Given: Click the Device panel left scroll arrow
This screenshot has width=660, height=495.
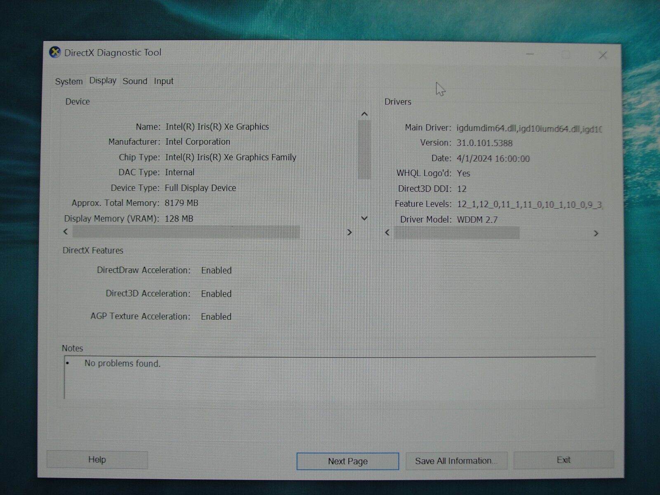Looking at the screenshot, I should pyautogui.click(x=66, y=232).
